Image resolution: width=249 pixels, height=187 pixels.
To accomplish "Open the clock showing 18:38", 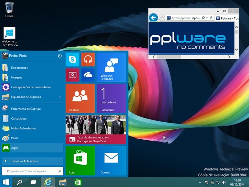I will [237, 182].
